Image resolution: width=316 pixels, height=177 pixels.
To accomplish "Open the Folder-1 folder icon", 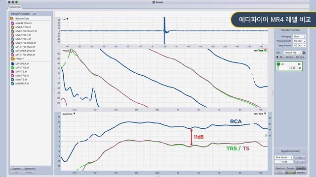I will click(x=12, y=59).
